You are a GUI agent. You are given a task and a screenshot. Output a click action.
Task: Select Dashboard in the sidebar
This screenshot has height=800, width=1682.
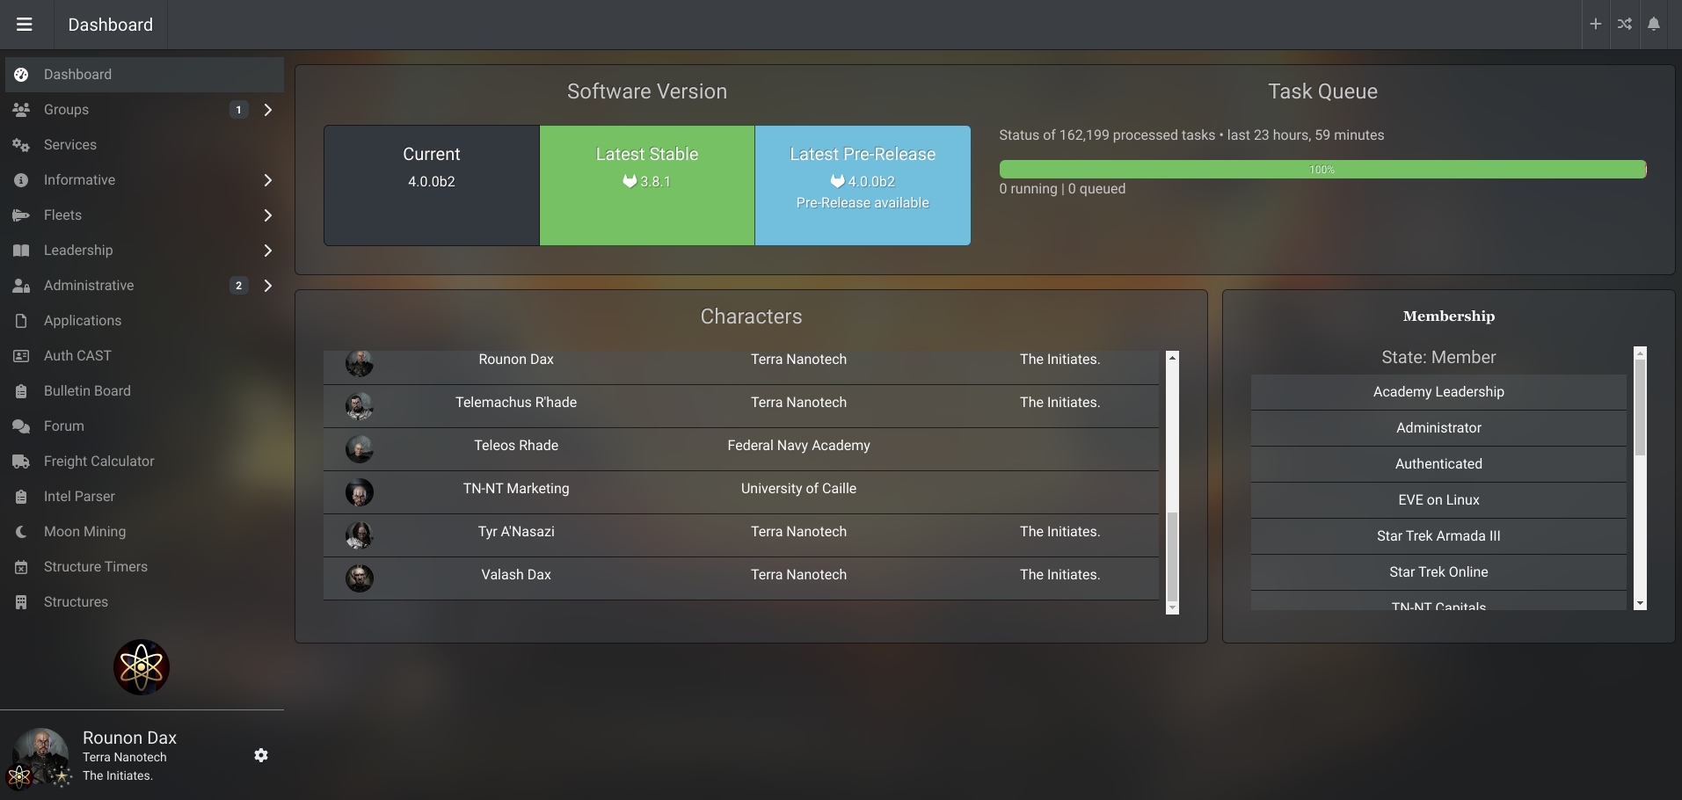click(78, 75)
